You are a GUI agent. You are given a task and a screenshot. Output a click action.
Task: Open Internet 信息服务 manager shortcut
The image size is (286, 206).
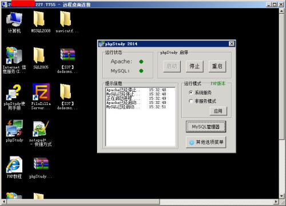click(x=14, y=55)
